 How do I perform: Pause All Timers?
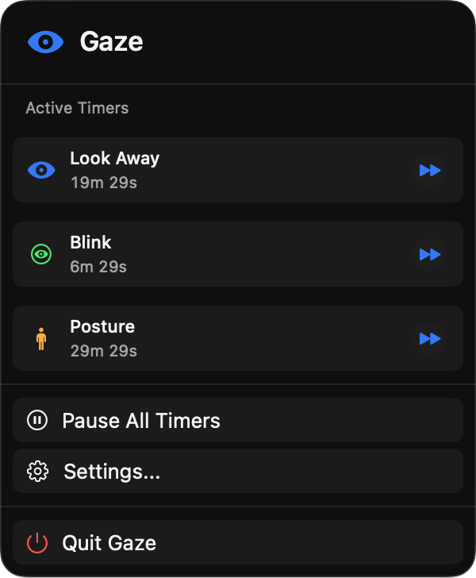141,420
